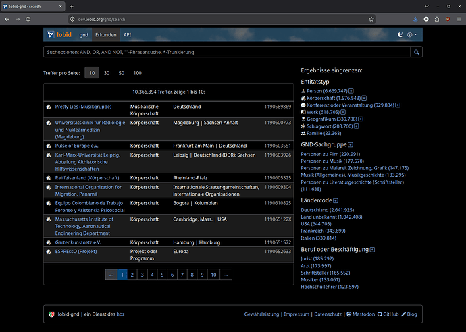Image resolution: width=466 pixels, height=332 pixels.
Task: Reload the page in browser
Action: (28, 19)
